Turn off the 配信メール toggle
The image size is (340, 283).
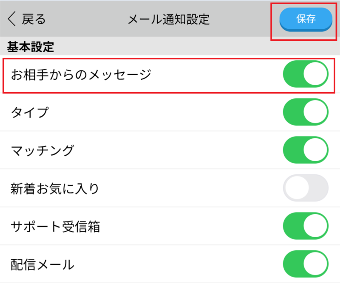pos(306,264)
